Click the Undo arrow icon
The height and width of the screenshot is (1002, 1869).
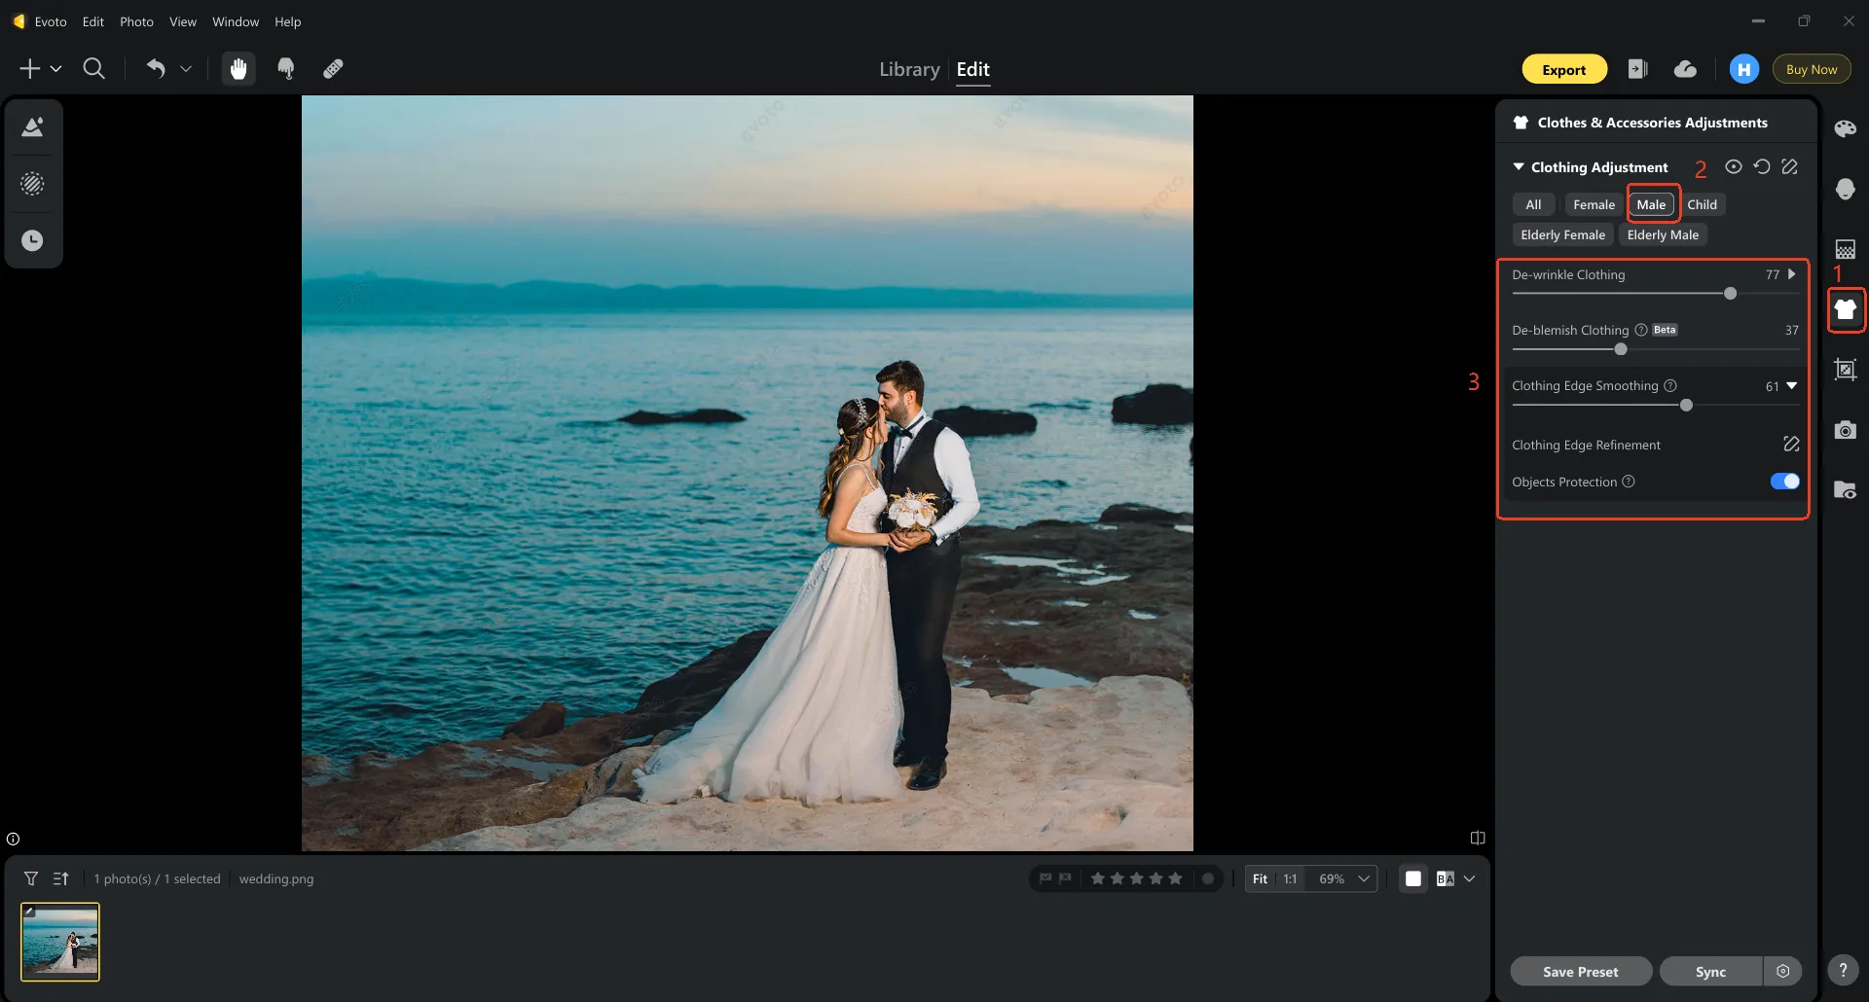[156, 68]
